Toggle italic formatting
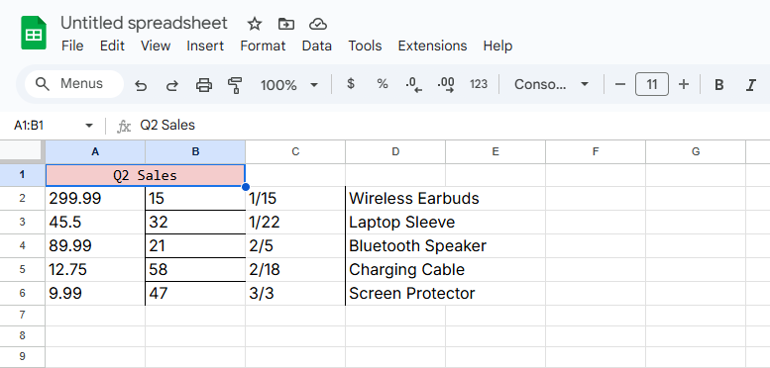Screen dimensions: 770x368 point(750,85)
